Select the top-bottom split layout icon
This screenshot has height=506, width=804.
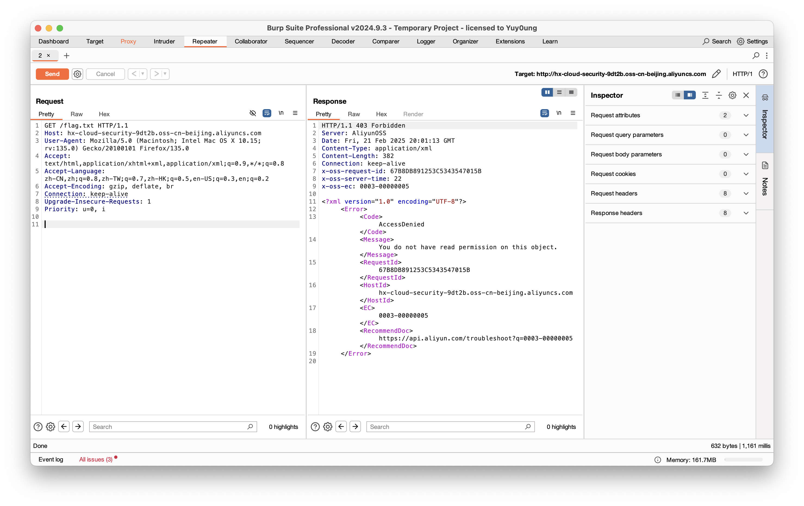[559, 92]
